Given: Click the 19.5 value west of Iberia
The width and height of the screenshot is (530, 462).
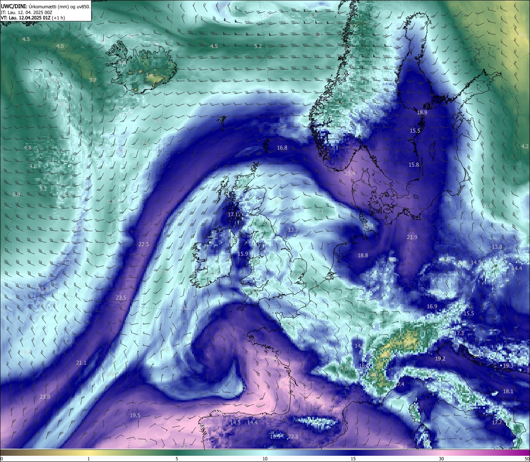Looking at the screenshot, I should [x=135, y=415].
